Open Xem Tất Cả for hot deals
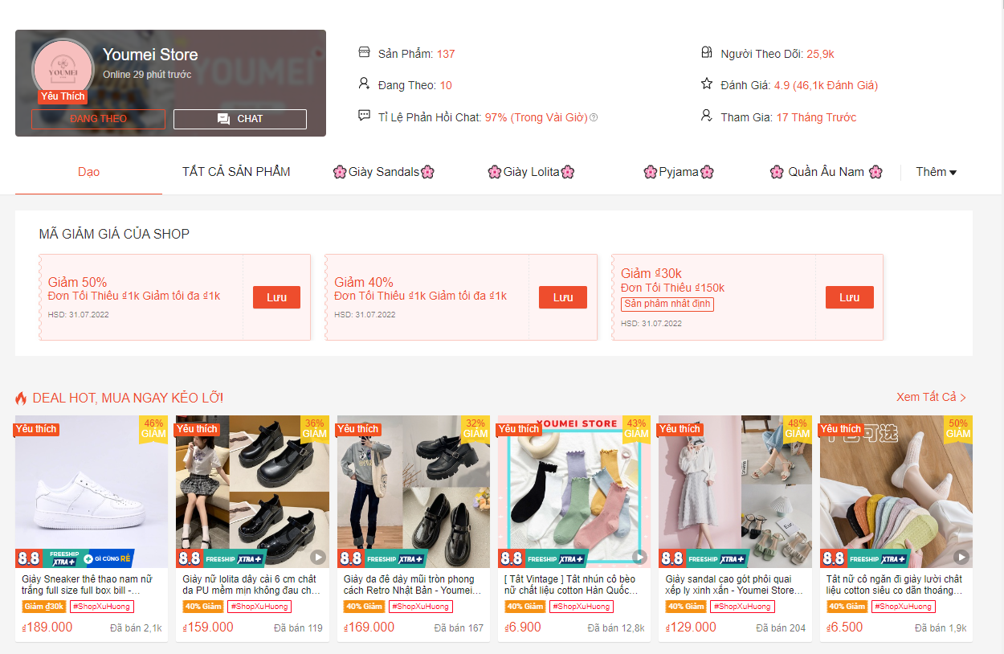The height and width of the screenshot is (654, 1004). [931, 397]
